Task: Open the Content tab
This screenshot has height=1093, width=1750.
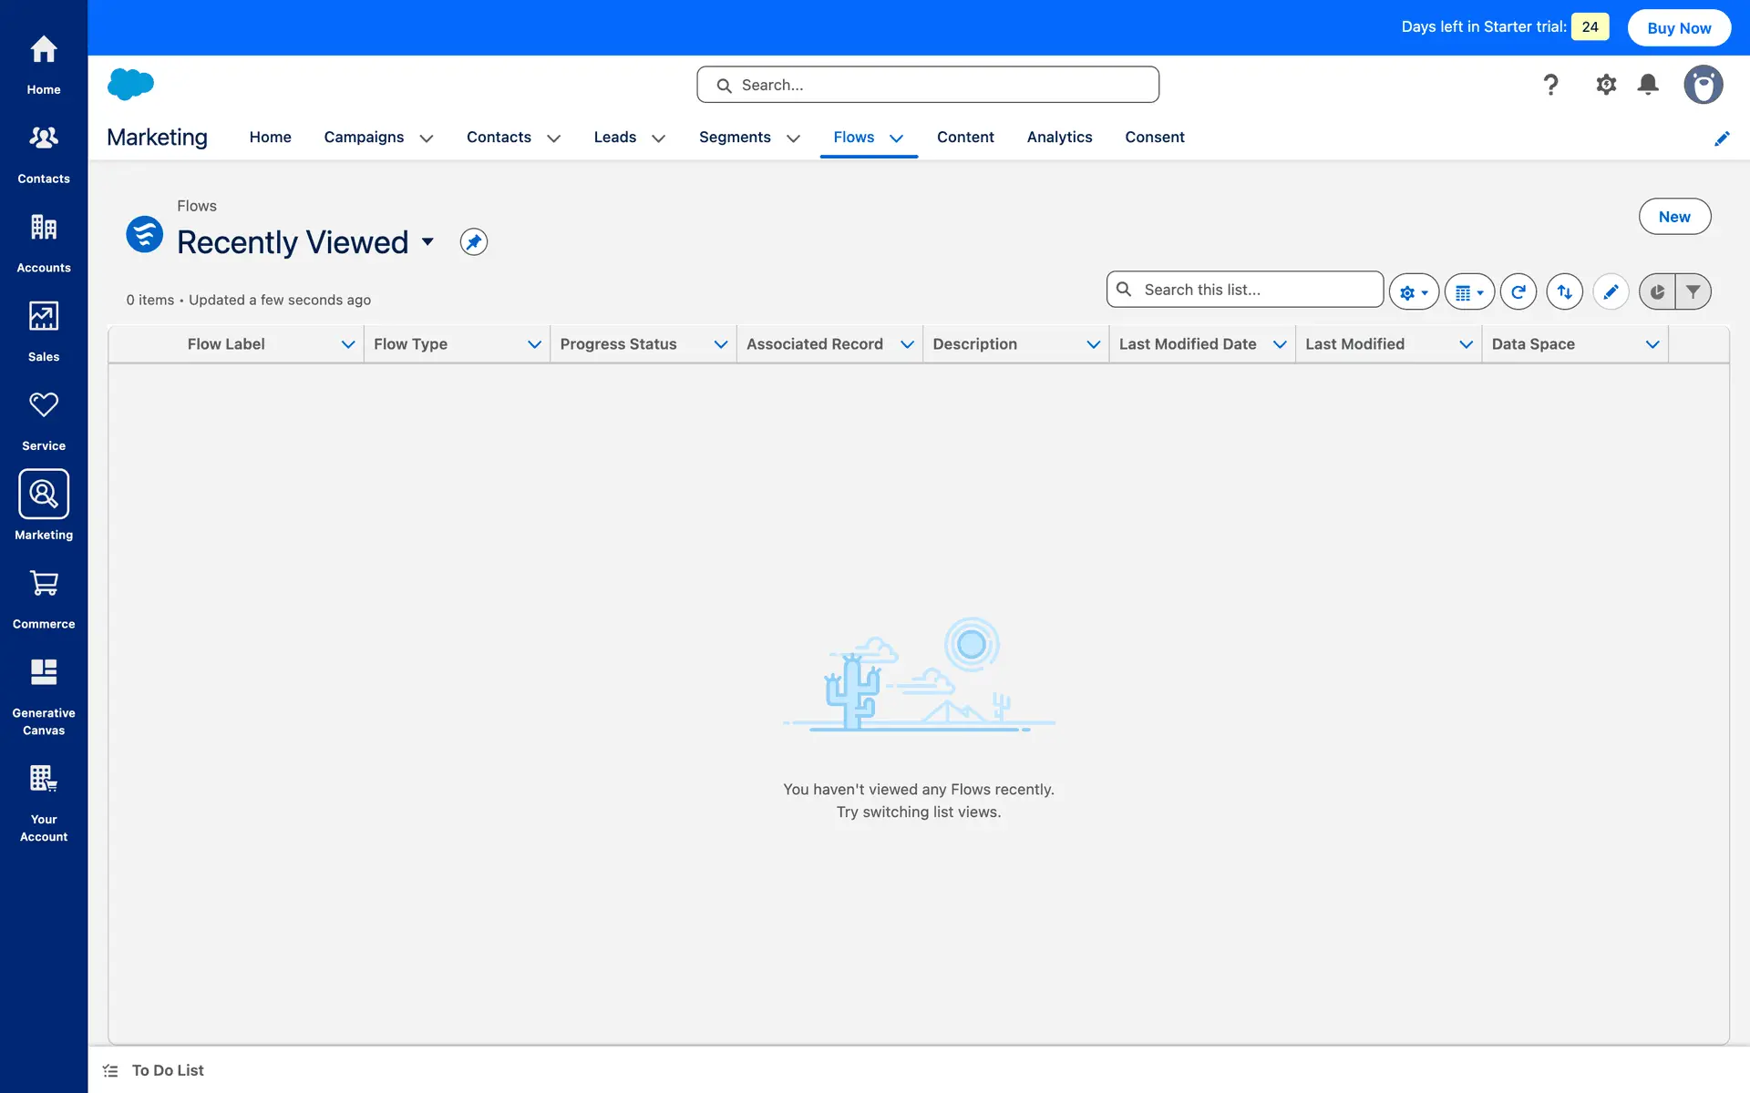Action: click(965, 137)
